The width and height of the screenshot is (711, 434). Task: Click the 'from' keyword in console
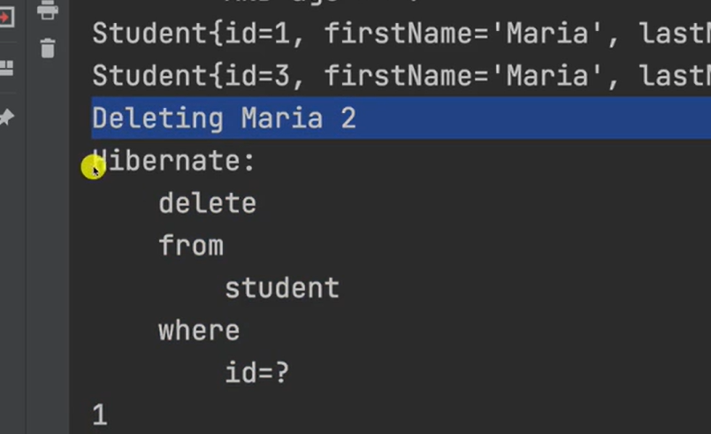point(191,246)
